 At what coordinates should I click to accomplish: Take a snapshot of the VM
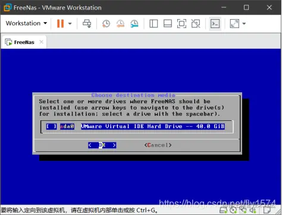pos(106,24)
